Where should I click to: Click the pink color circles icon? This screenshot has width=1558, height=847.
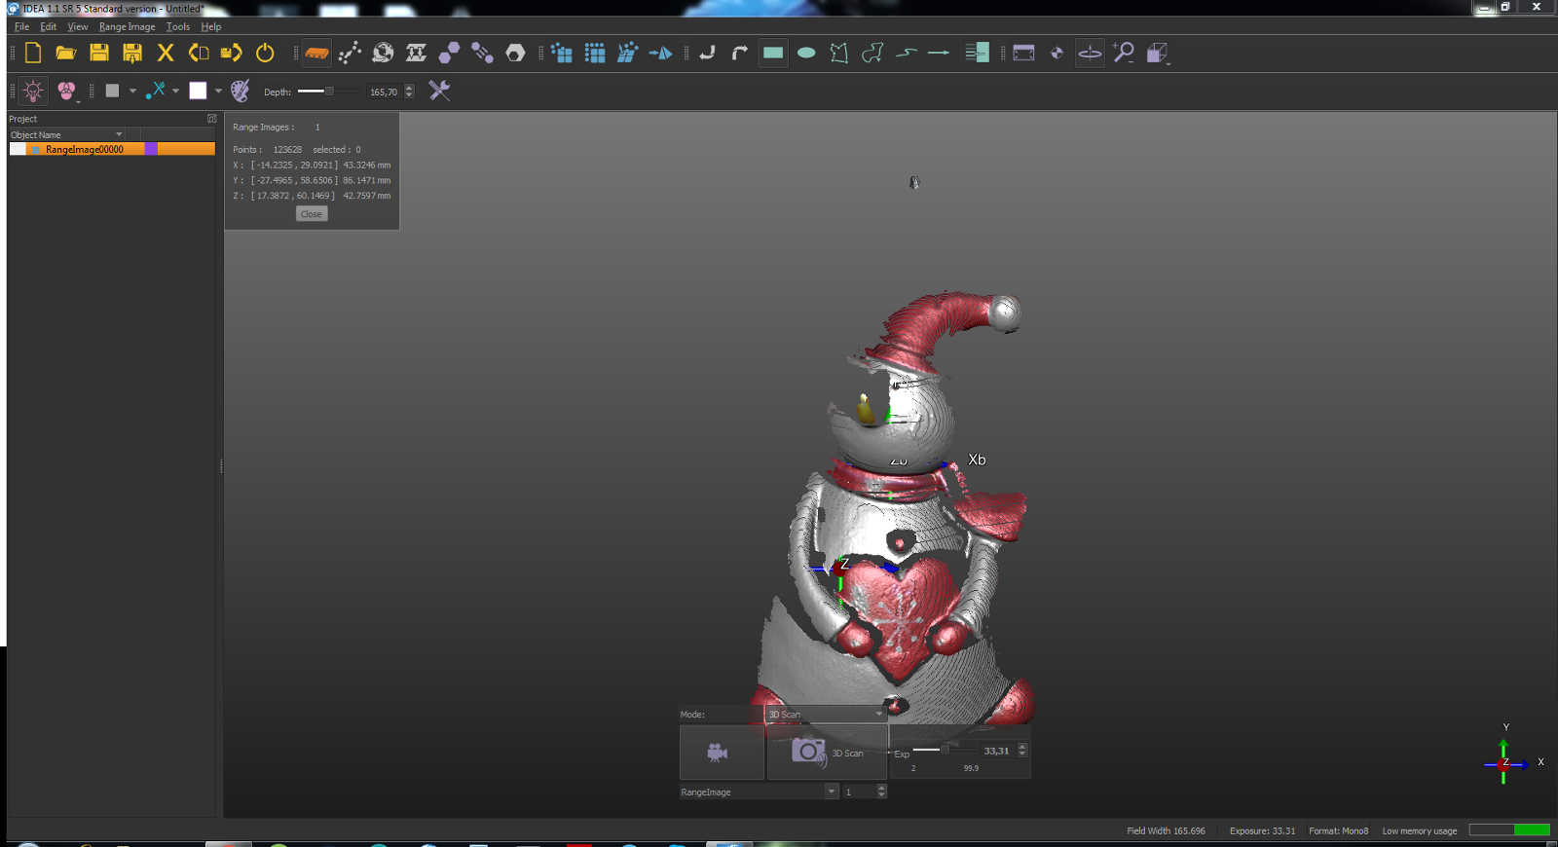(66, 91)
